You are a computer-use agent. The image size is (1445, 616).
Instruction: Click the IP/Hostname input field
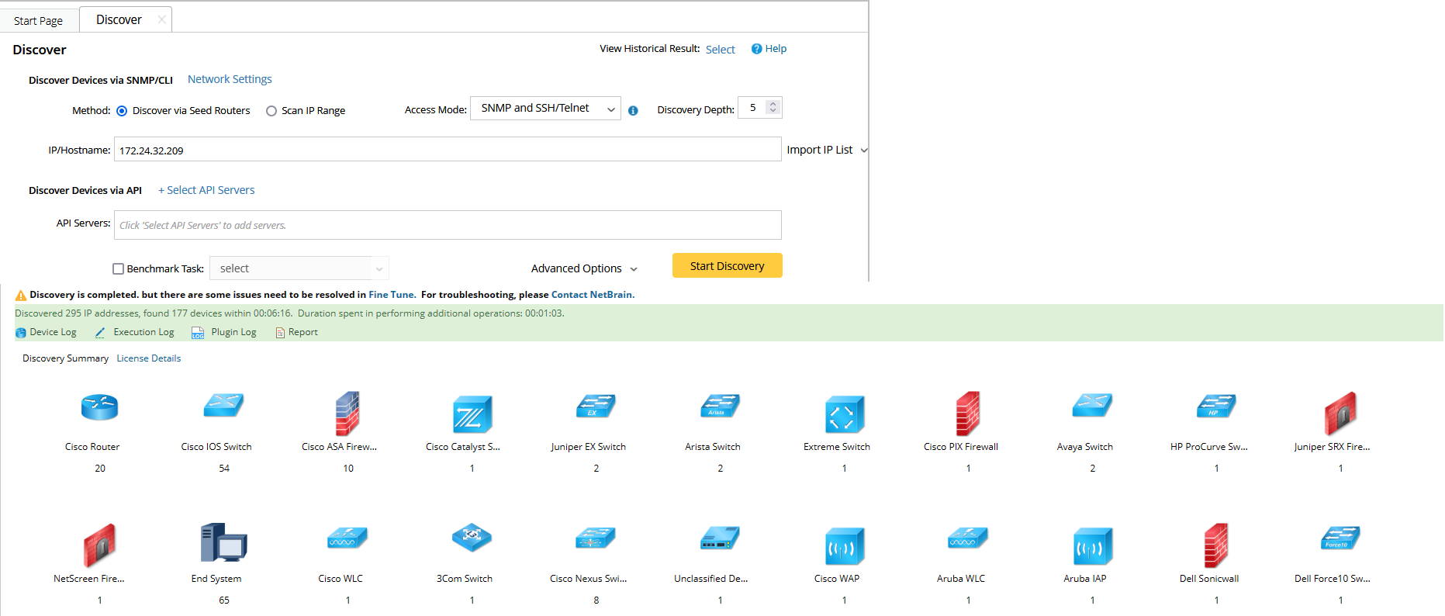[448, 149]
